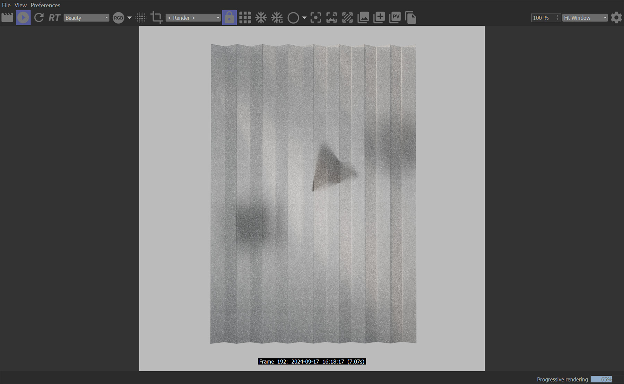
Task: Click the RGB channel display icon
Action: [118, 17]
